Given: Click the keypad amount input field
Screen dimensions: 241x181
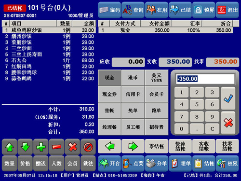Looking at the screenshot, I should click(205, 79).
